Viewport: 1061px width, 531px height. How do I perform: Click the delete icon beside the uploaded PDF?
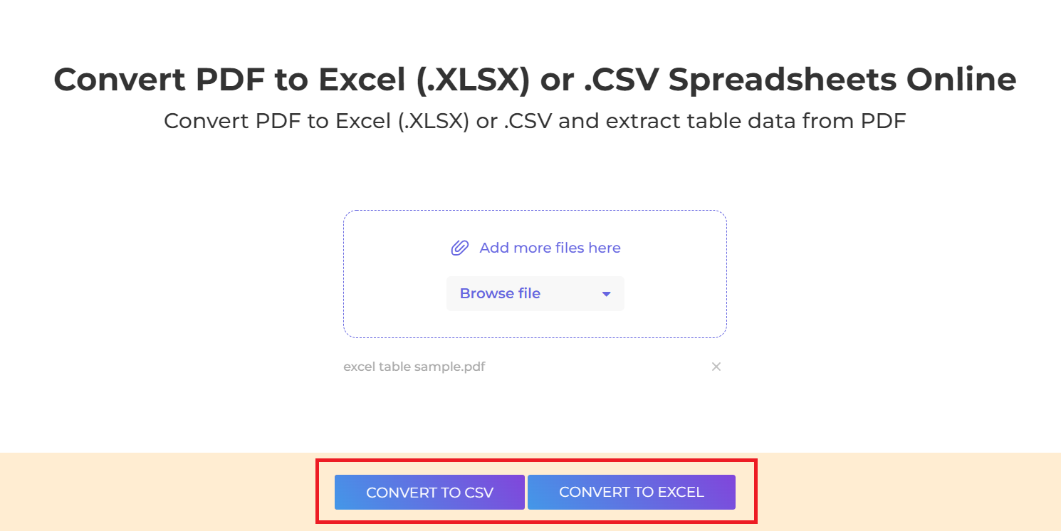click(x=716, y=367)
